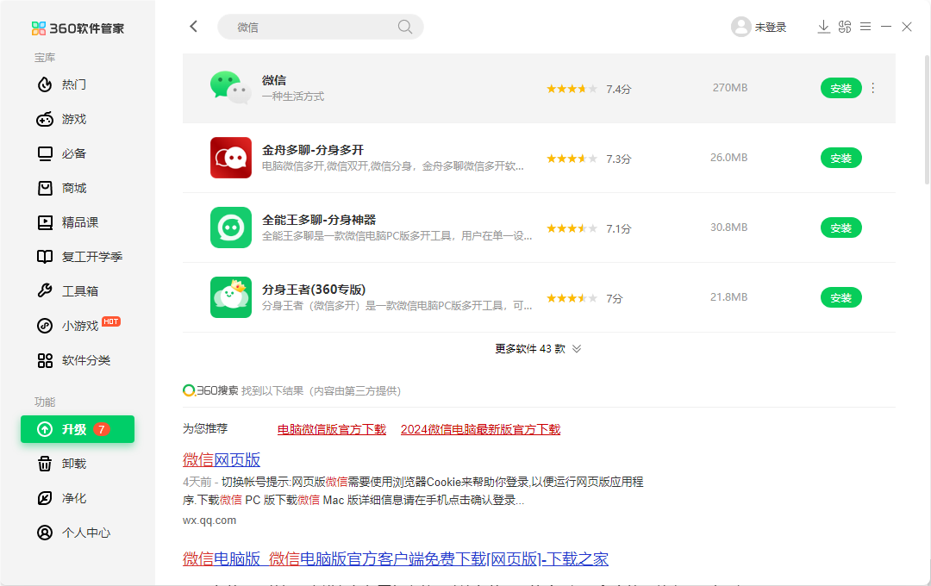
Task: Open the download manager icon
Action: (x=823, y=27)
